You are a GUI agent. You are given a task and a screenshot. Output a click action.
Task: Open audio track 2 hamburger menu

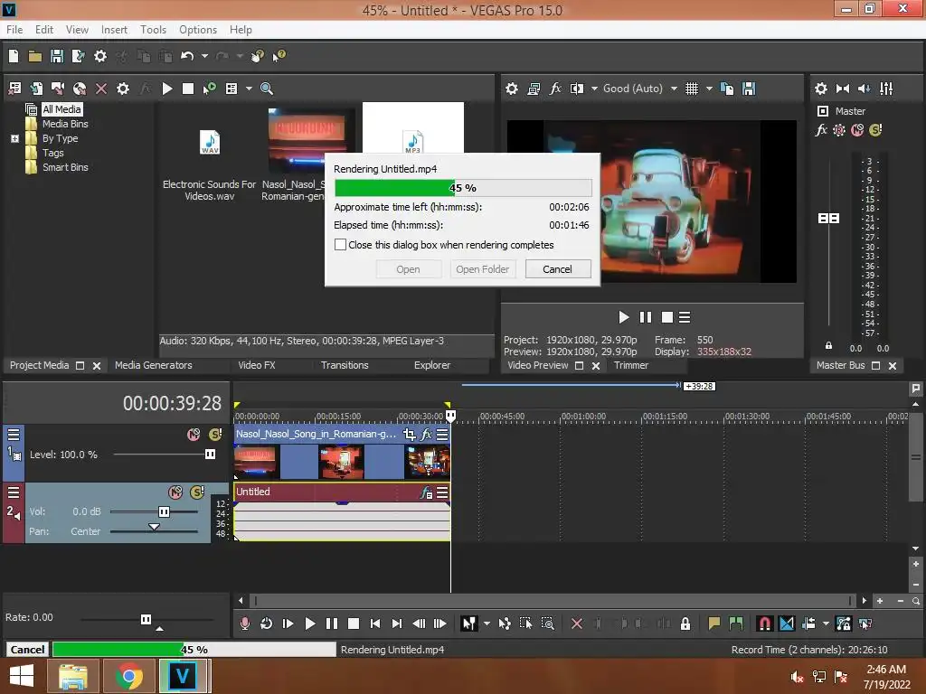[13, 492]
